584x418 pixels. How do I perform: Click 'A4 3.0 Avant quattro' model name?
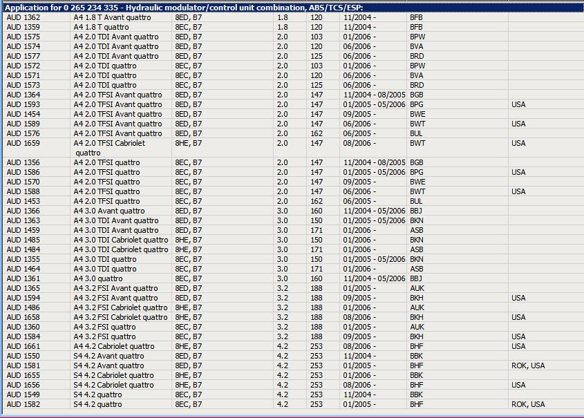point(109,211)
